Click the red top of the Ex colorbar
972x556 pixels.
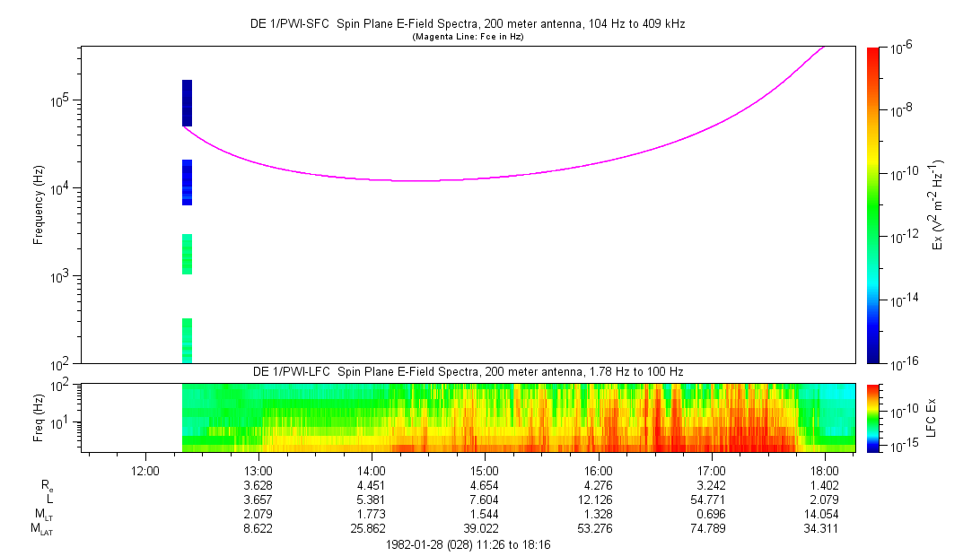click(x=872, y=54)
